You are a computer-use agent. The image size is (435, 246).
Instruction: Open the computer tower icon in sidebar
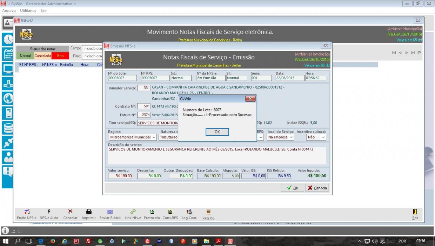(x=8, y=113)
